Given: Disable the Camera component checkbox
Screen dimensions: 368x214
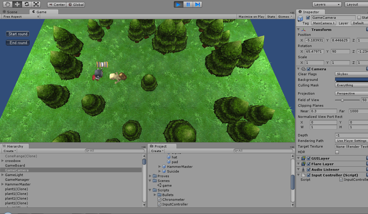Looking at the screenshot, I should coord(308,69).
